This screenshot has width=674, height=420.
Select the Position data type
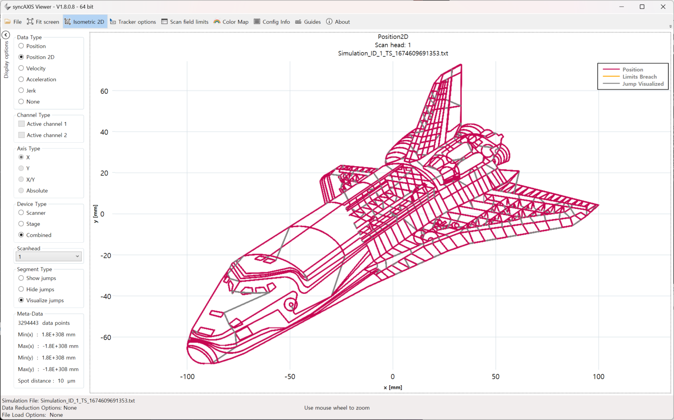(21, 46)
